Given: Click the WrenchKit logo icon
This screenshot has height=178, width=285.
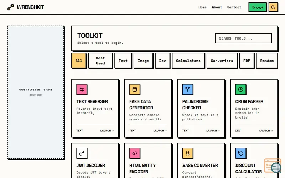Looking at the screenshot, I should coord(11,7).
